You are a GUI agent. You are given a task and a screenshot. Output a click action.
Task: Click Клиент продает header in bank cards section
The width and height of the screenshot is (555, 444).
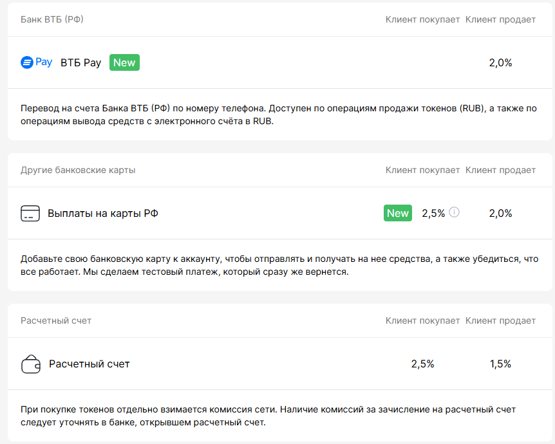point(500,170)
